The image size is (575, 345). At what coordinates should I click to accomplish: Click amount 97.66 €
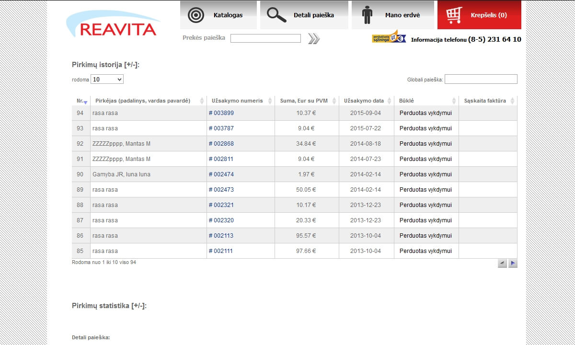(306, 251)
